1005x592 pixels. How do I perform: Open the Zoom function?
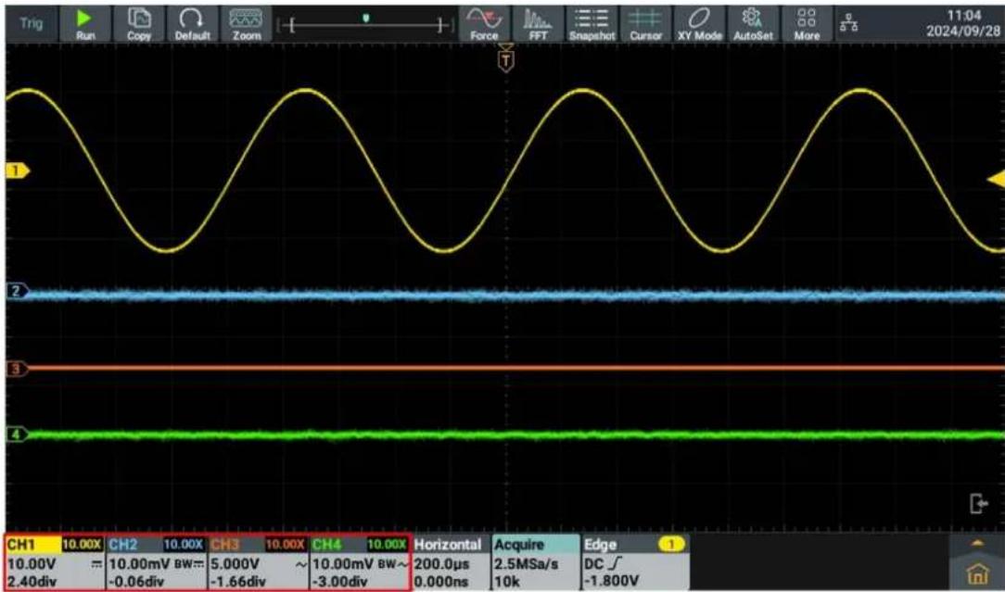click(246, 24)
